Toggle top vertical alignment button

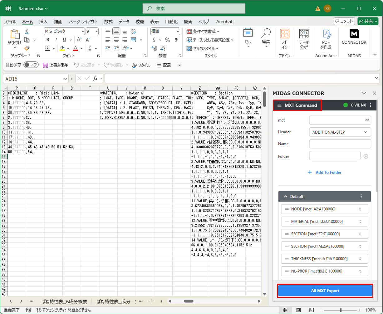click(x=108, y=31)
